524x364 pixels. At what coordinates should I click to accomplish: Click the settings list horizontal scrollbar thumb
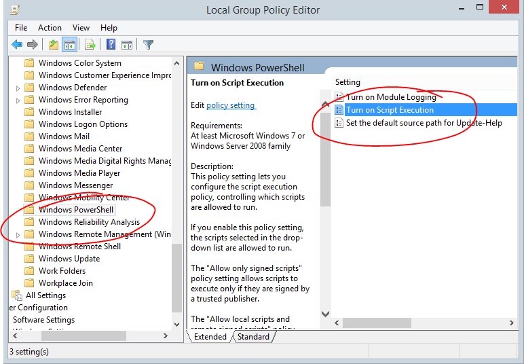(x=377, y=323)
